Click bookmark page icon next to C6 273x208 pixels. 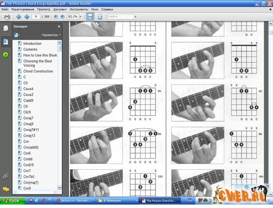click(20, 106)
